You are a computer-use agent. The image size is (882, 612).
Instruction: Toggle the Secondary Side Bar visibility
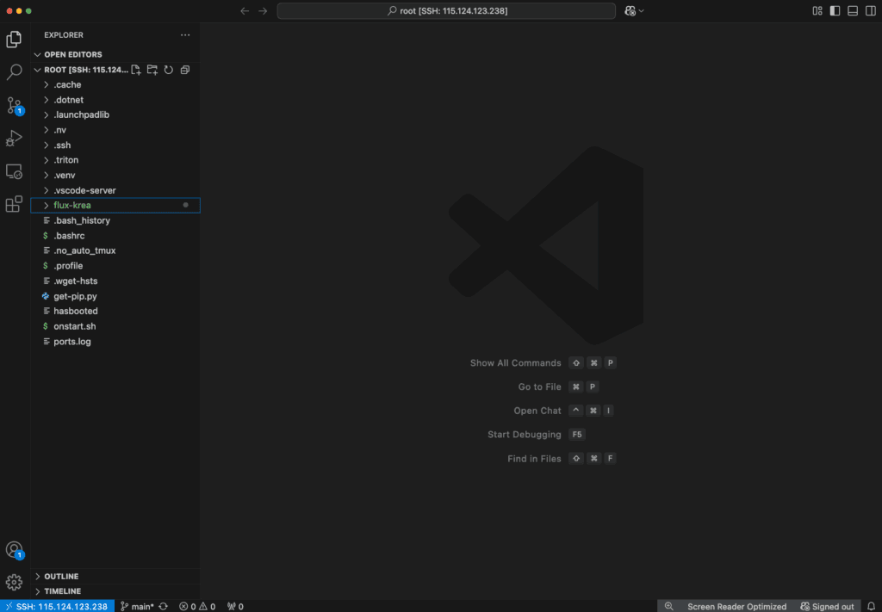point(871,10)
